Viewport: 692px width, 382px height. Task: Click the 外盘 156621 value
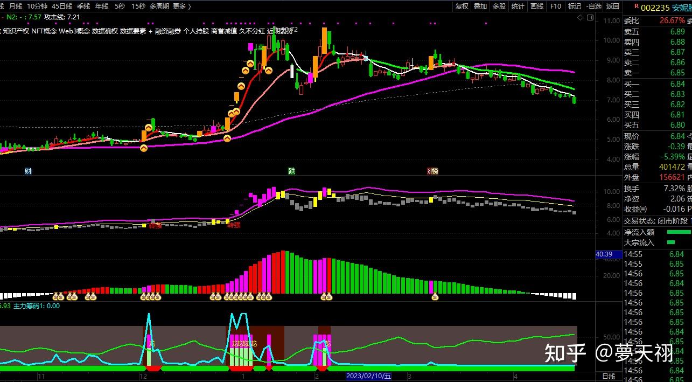tap(672, 177)
